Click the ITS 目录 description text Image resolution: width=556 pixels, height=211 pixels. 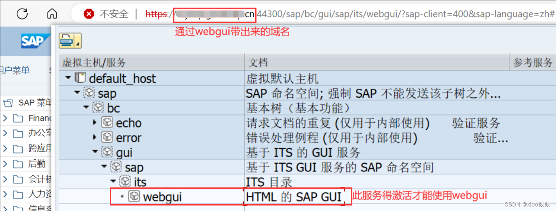pos(269,182)
